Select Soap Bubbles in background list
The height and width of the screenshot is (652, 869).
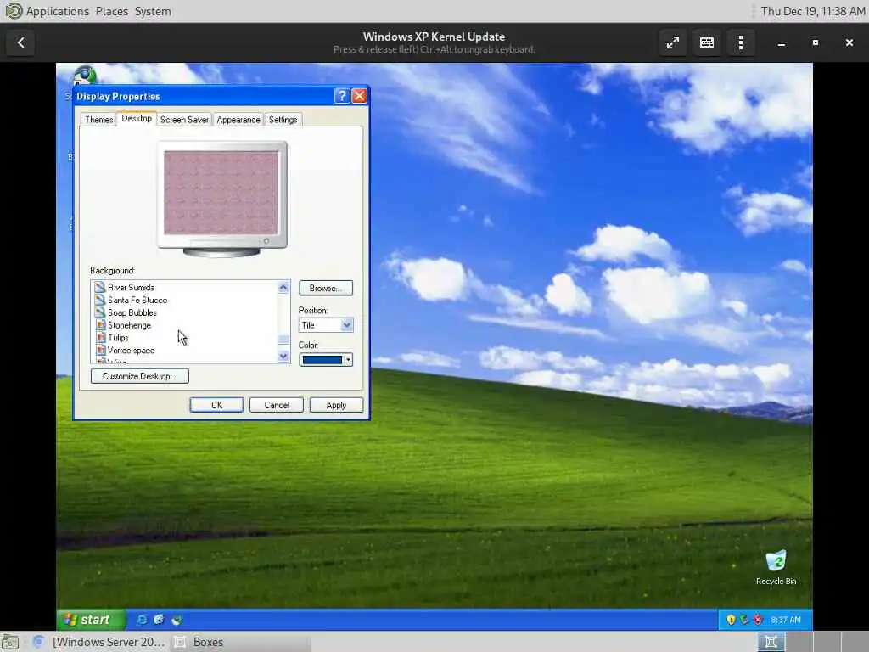point(132,312)
